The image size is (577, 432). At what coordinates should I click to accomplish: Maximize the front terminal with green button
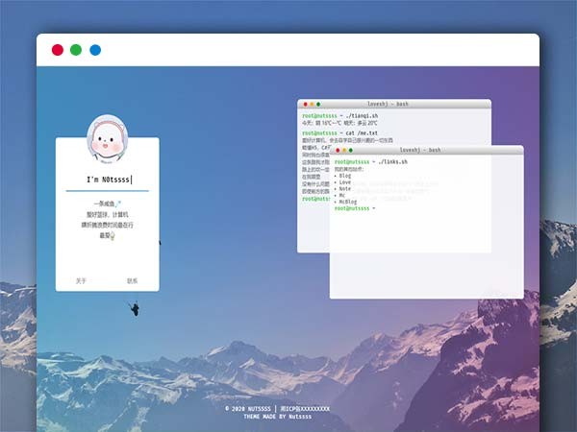tap(350, 151)
